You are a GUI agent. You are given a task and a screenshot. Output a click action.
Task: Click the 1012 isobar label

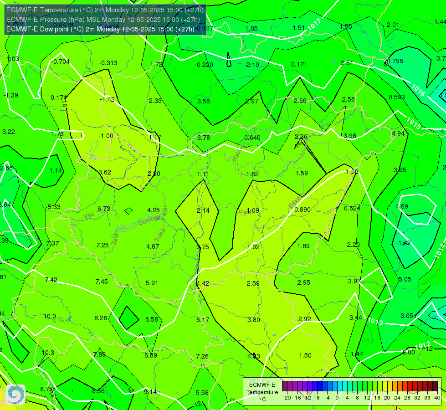pos(423,346)
